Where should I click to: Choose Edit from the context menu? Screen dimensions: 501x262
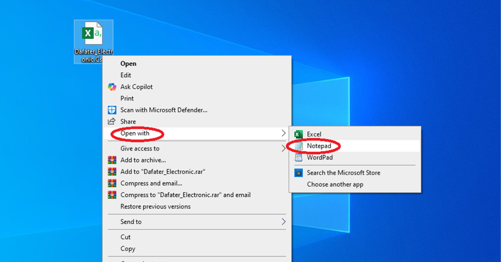[x=197, y=75]
